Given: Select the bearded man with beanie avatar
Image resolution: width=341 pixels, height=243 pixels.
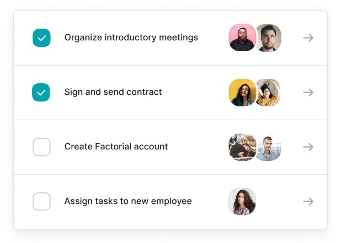Looking at the screenshot, I should [x=242, y=147].
